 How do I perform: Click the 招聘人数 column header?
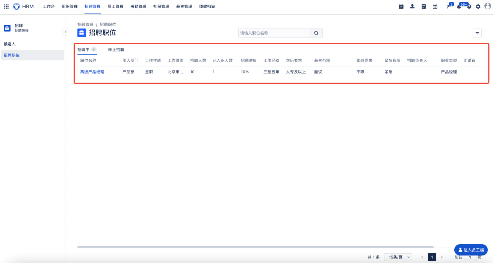pos(198,60)
